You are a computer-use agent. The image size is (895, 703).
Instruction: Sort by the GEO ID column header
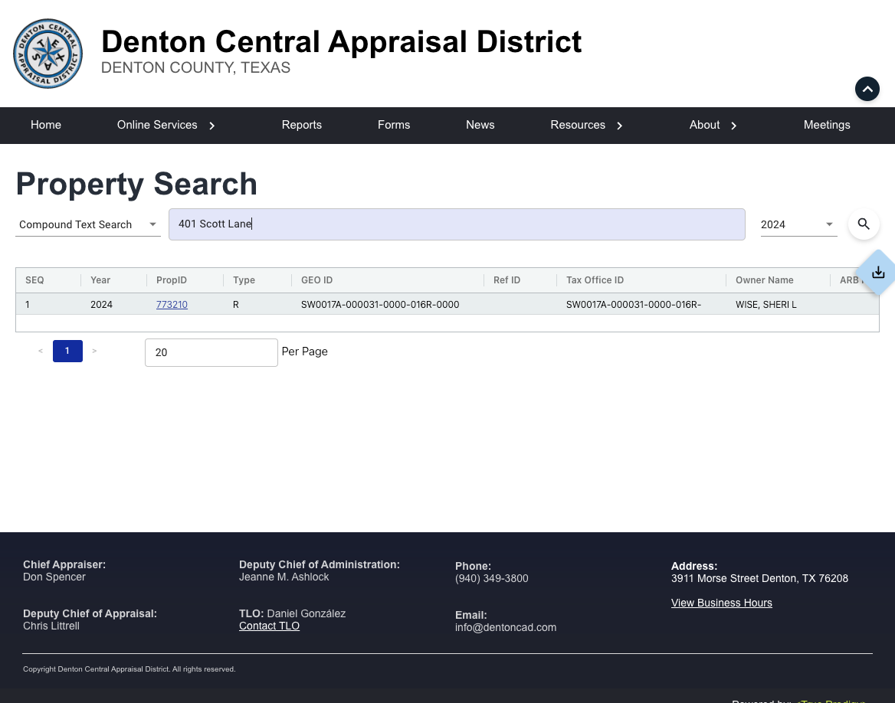316,280
